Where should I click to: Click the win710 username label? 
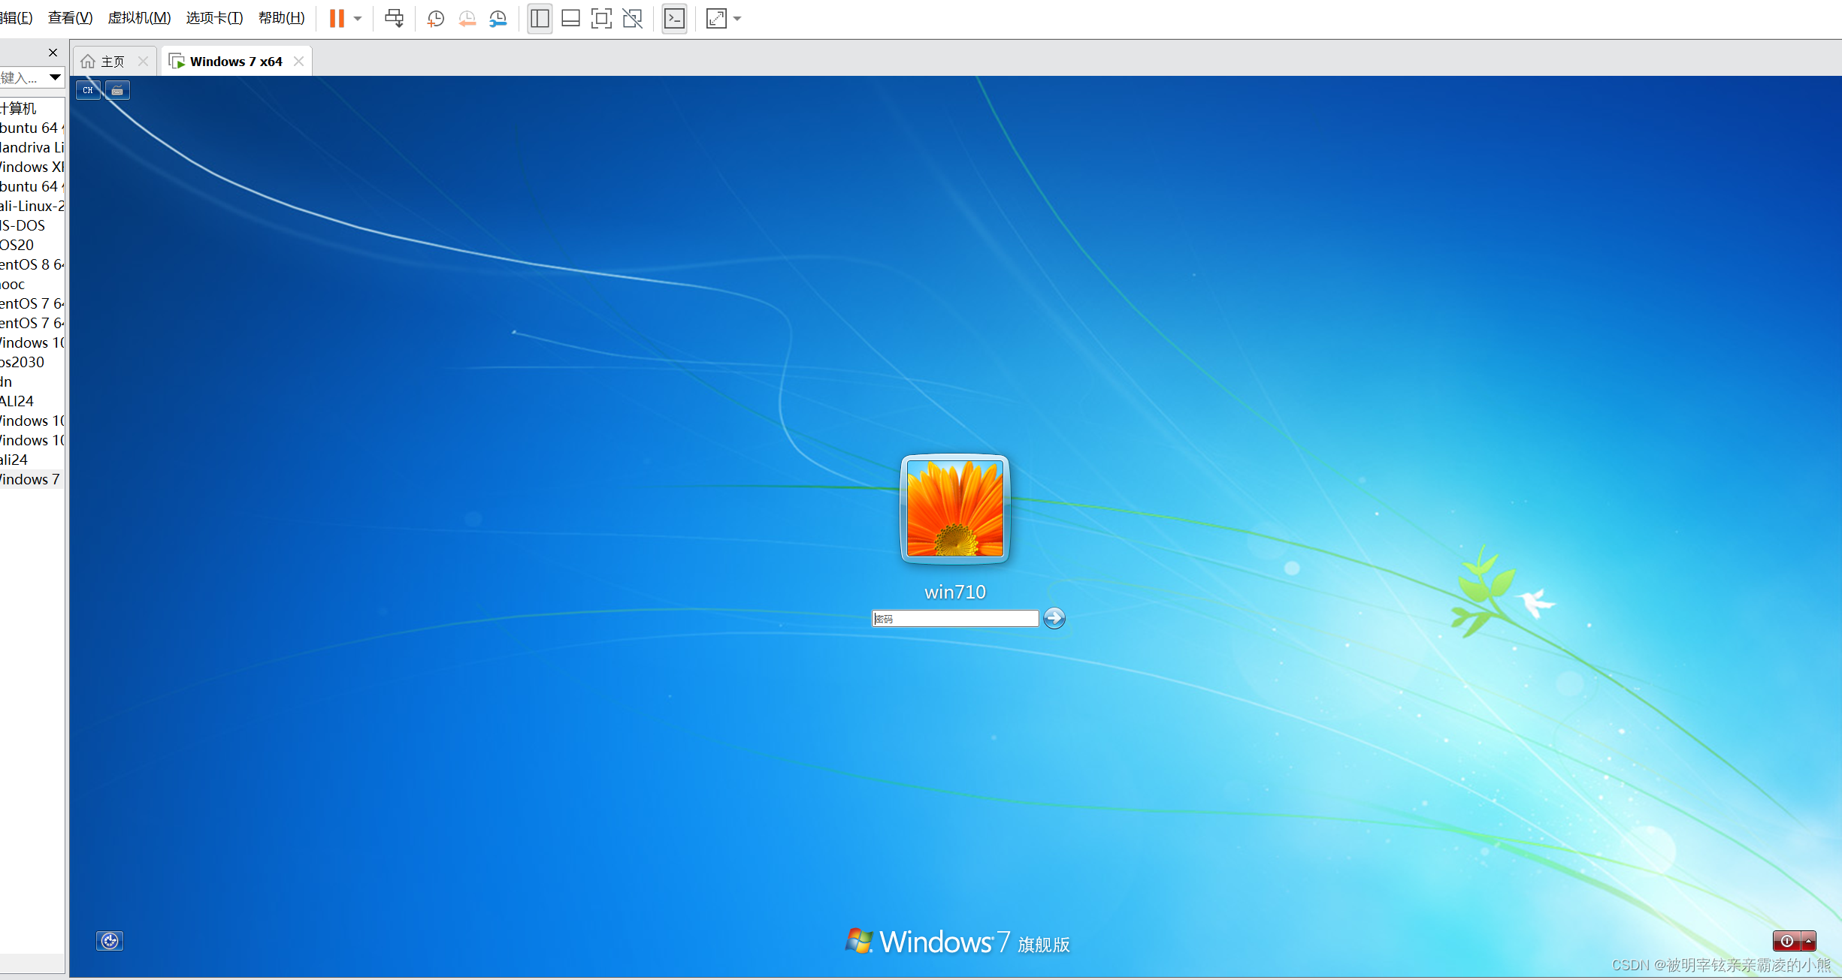pyautogui.click(x=955, y=592)
